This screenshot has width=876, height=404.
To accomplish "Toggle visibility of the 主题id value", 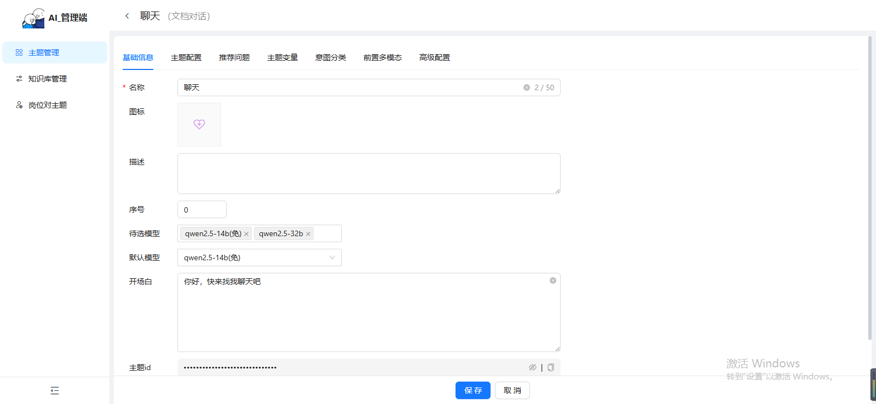I will coord(532,367).
